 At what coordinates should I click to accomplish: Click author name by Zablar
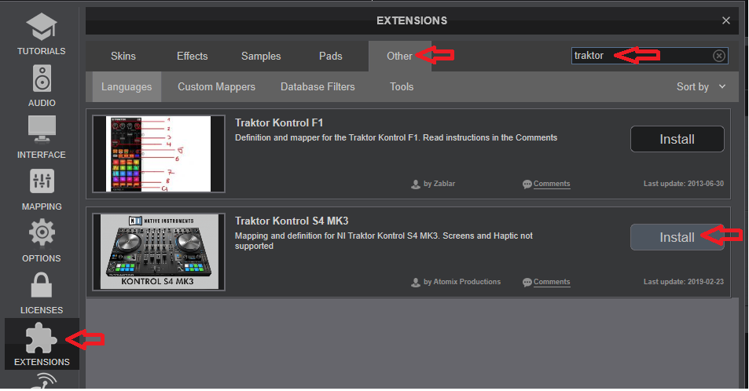[x=439, y=184]
